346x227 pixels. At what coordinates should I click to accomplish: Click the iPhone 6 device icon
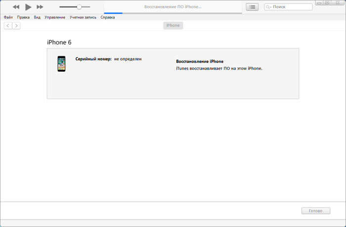pos(61,64)
